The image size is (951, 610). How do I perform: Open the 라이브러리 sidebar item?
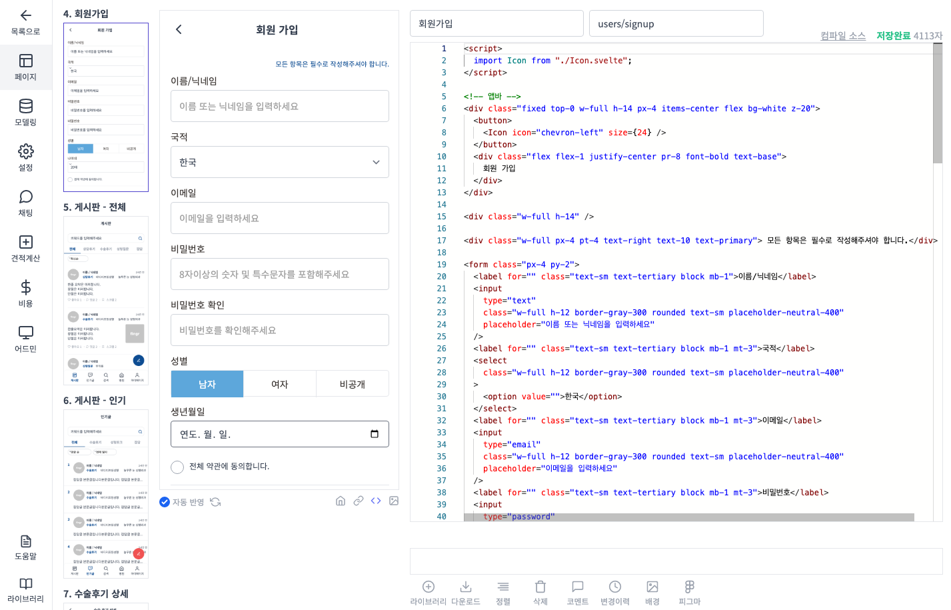25,590
